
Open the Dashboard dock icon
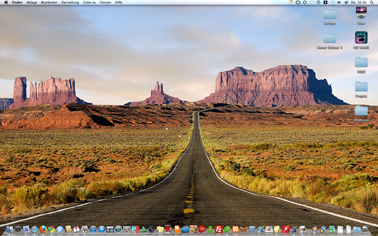tap(18, 229)
